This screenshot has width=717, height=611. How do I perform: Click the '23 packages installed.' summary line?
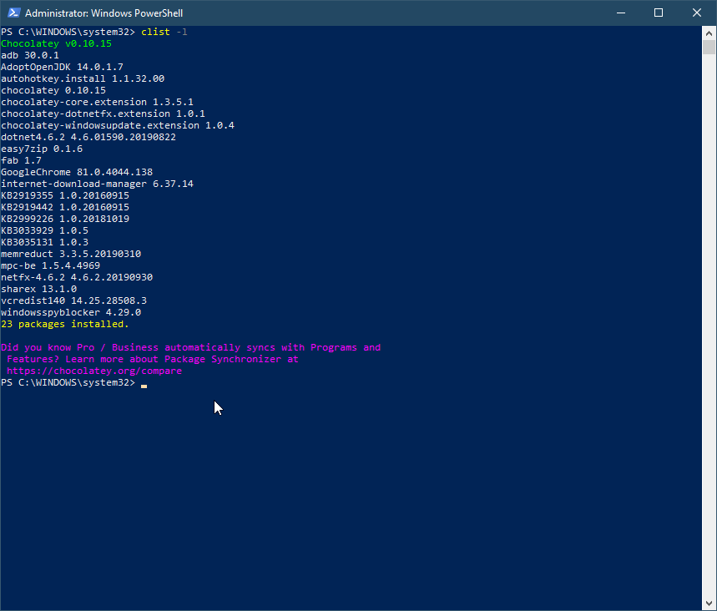[x=65, y=324]
